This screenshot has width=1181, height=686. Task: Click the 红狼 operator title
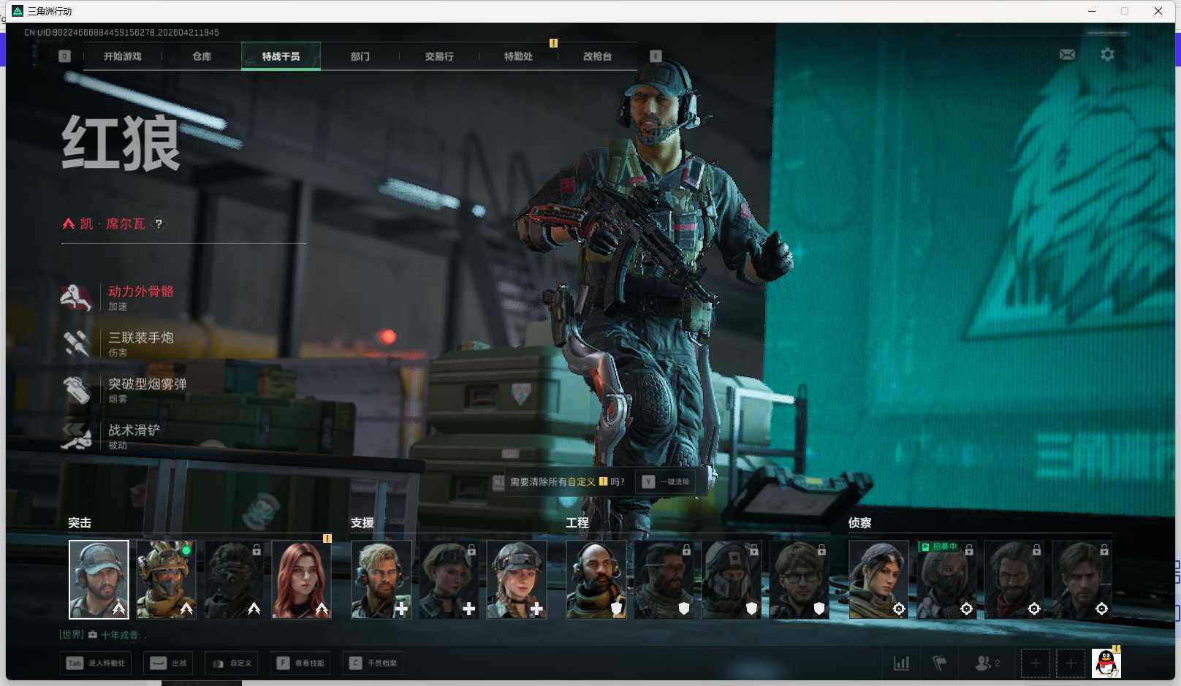(121, 143)
